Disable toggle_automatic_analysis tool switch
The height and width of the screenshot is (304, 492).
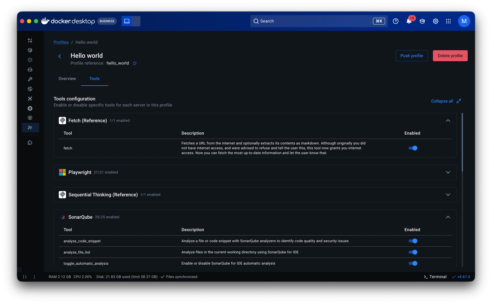pyautogui.click(x=413, y=263)
